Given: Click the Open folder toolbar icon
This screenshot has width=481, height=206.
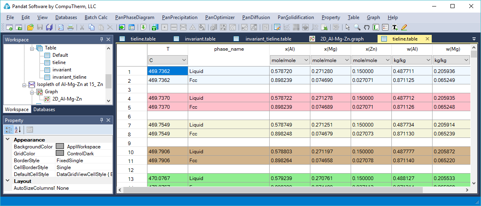Looking at the screenshot, I should tap(30, 28).
